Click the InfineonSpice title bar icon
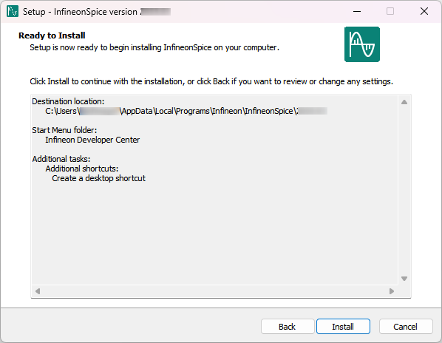Screen dimensions: 442x343 13,12
